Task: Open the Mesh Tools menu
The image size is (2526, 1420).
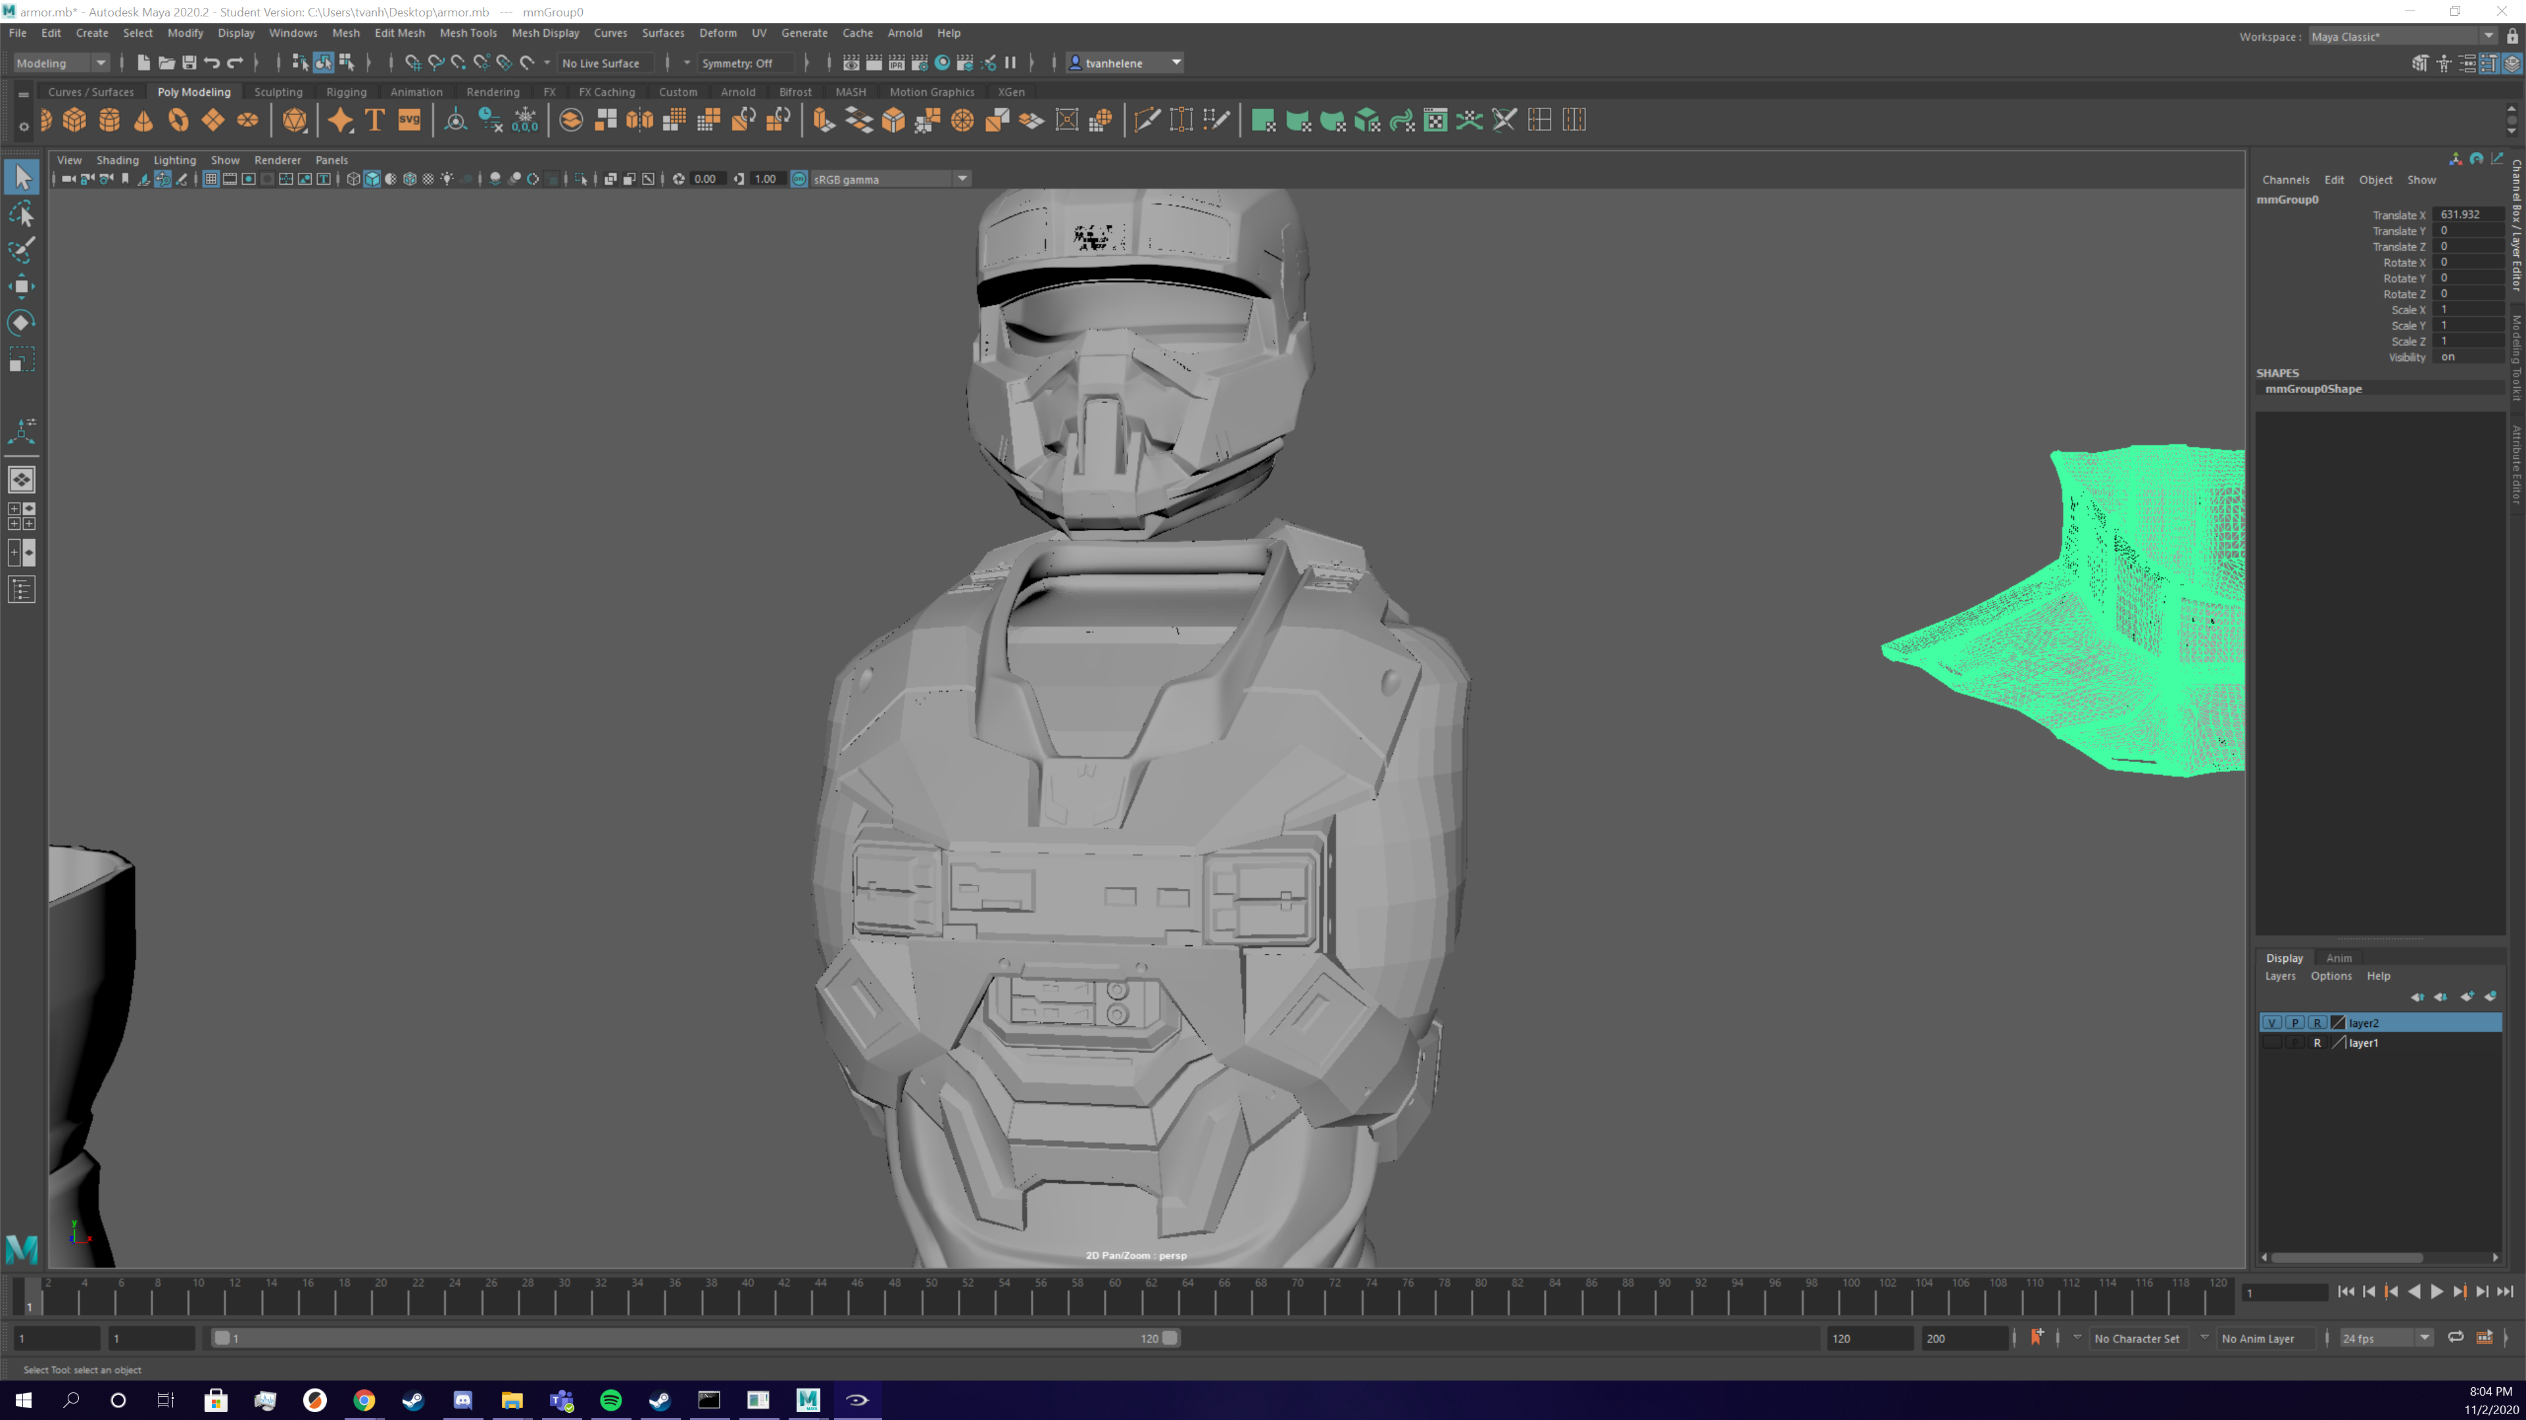Action: [468, 32]
